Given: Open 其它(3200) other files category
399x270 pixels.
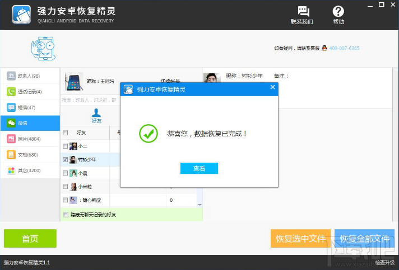Looking at the screenshot, I should tap(30, 170).
